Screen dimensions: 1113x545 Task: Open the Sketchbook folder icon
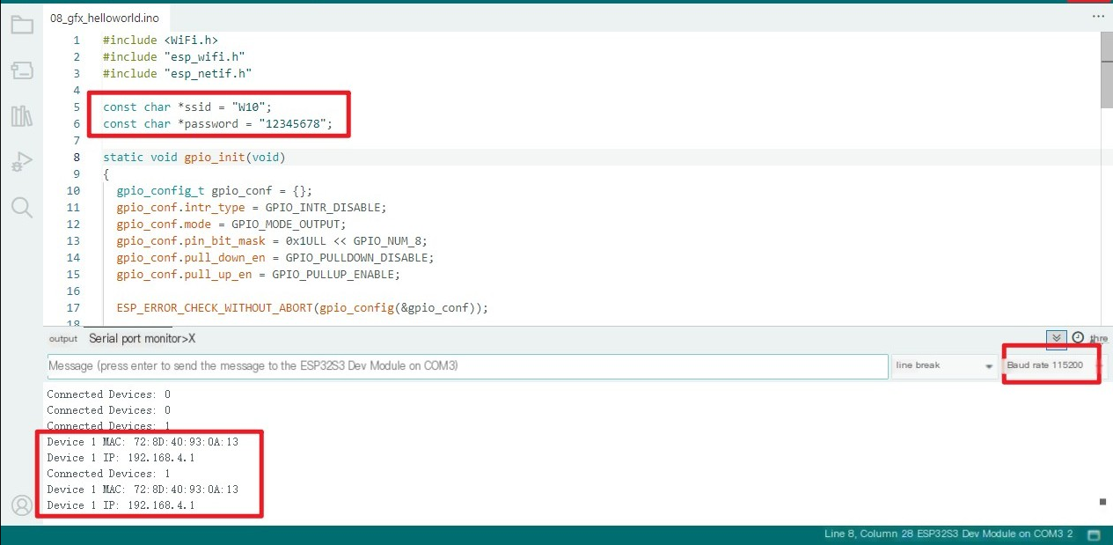tap(22, 25)
